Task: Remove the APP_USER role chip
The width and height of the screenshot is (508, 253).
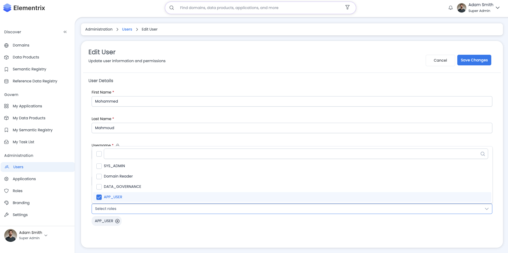Action: tap(117, 221)
